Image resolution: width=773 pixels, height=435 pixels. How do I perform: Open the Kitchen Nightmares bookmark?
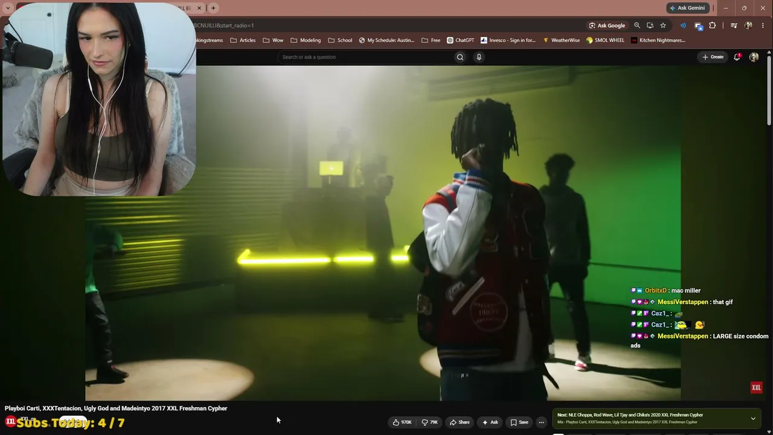[658, 40]
